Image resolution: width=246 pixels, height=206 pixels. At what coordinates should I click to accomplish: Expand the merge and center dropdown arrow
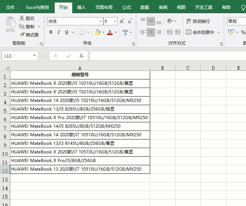218,32
